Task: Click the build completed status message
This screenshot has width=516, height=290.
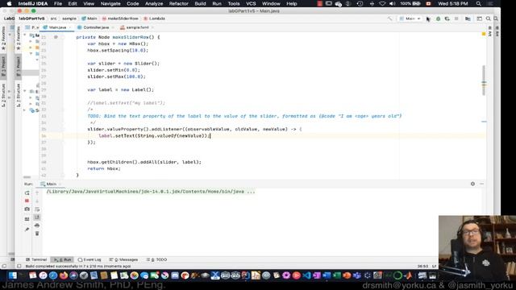Action: pos(78,267)
